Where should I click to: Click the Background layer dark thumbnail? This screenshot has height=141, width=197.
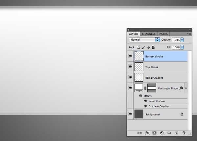pos(139,114)
